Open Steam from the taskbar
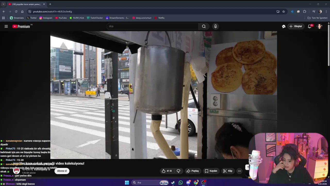The image size is (330, 186). (173, 183)
